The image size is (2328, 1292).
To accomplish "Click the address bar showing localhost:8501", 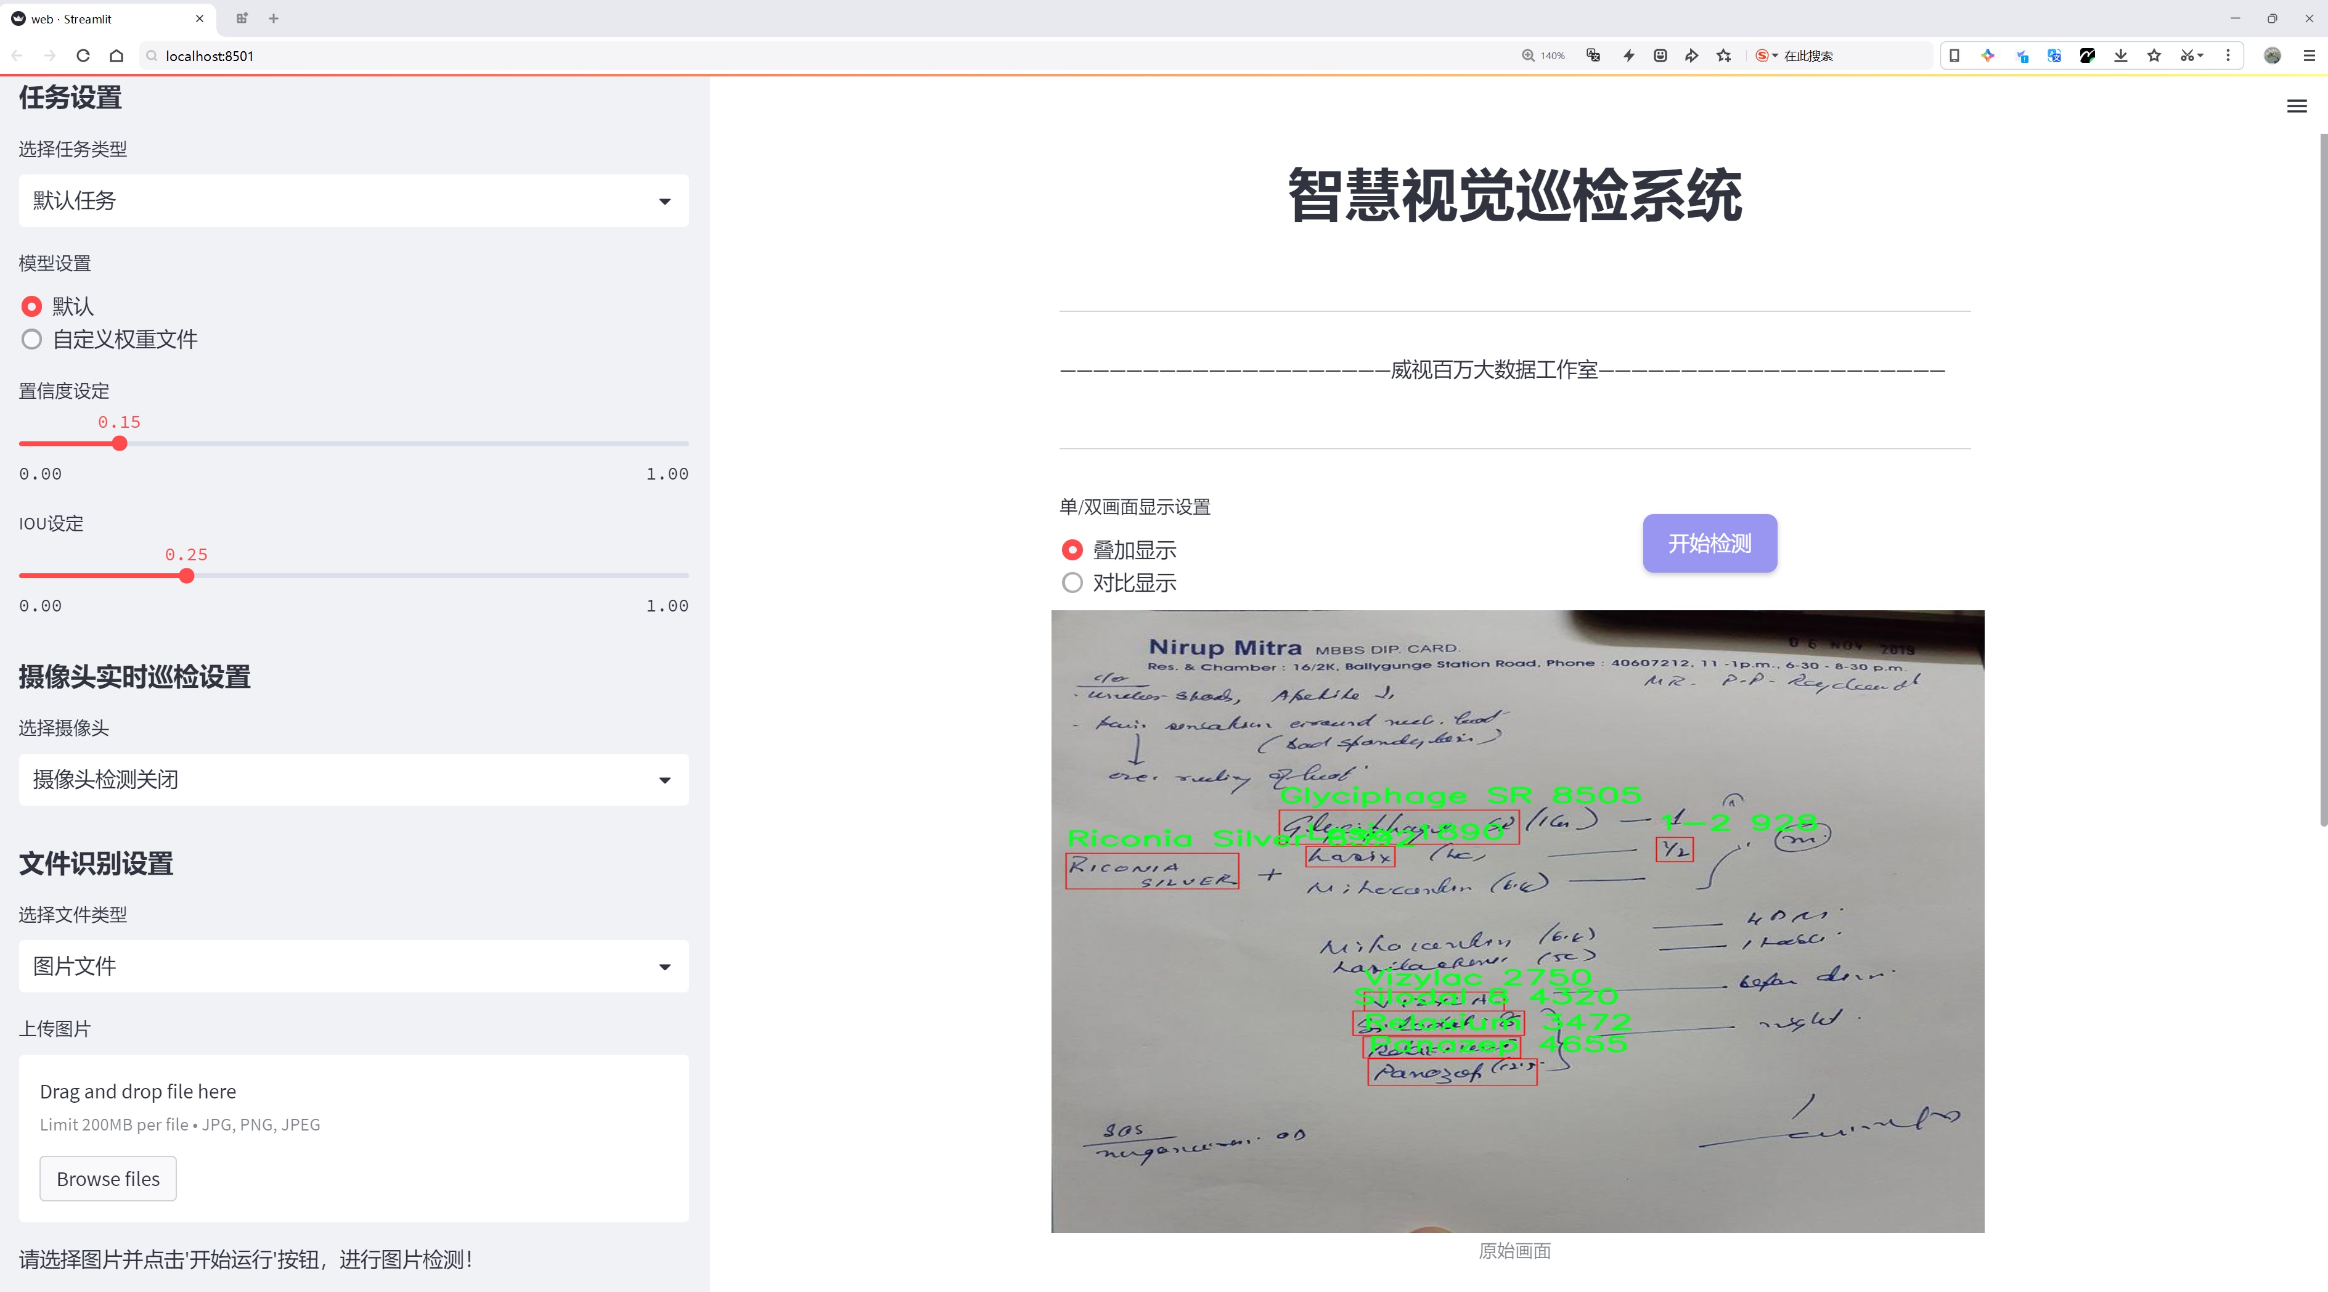I will 814,56.
